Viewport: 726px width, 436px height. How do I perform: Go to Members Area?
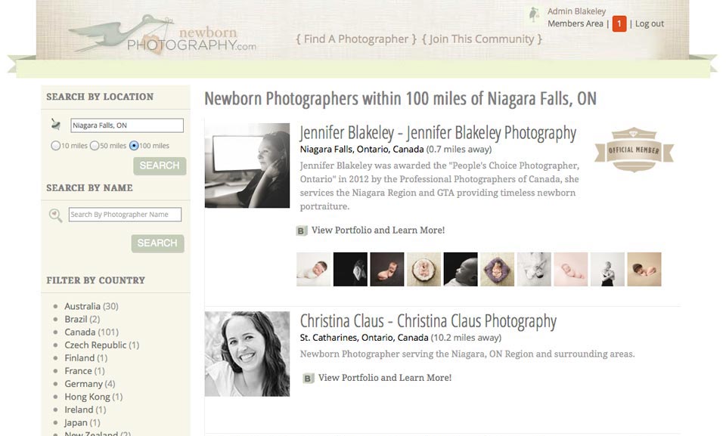click(575, 23)
